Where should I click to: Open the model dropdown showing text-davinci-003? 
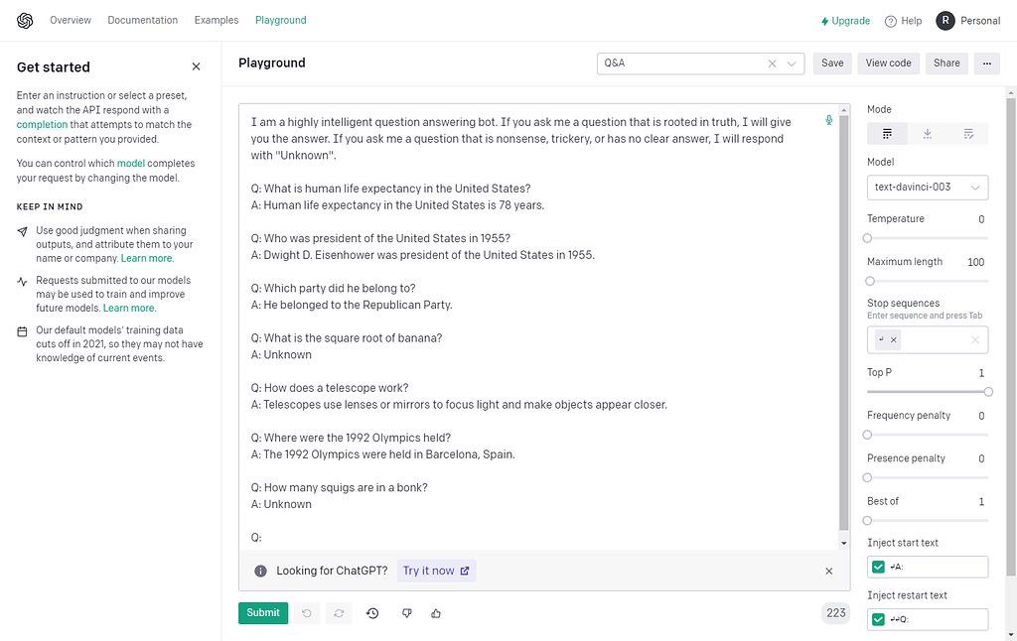pyautogui.click(x=927, y=188)
